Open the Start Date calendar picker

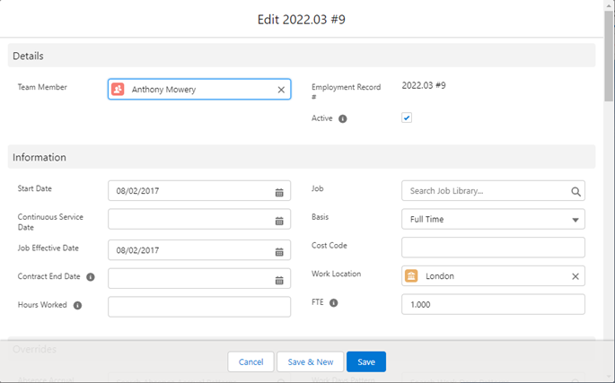279,192
